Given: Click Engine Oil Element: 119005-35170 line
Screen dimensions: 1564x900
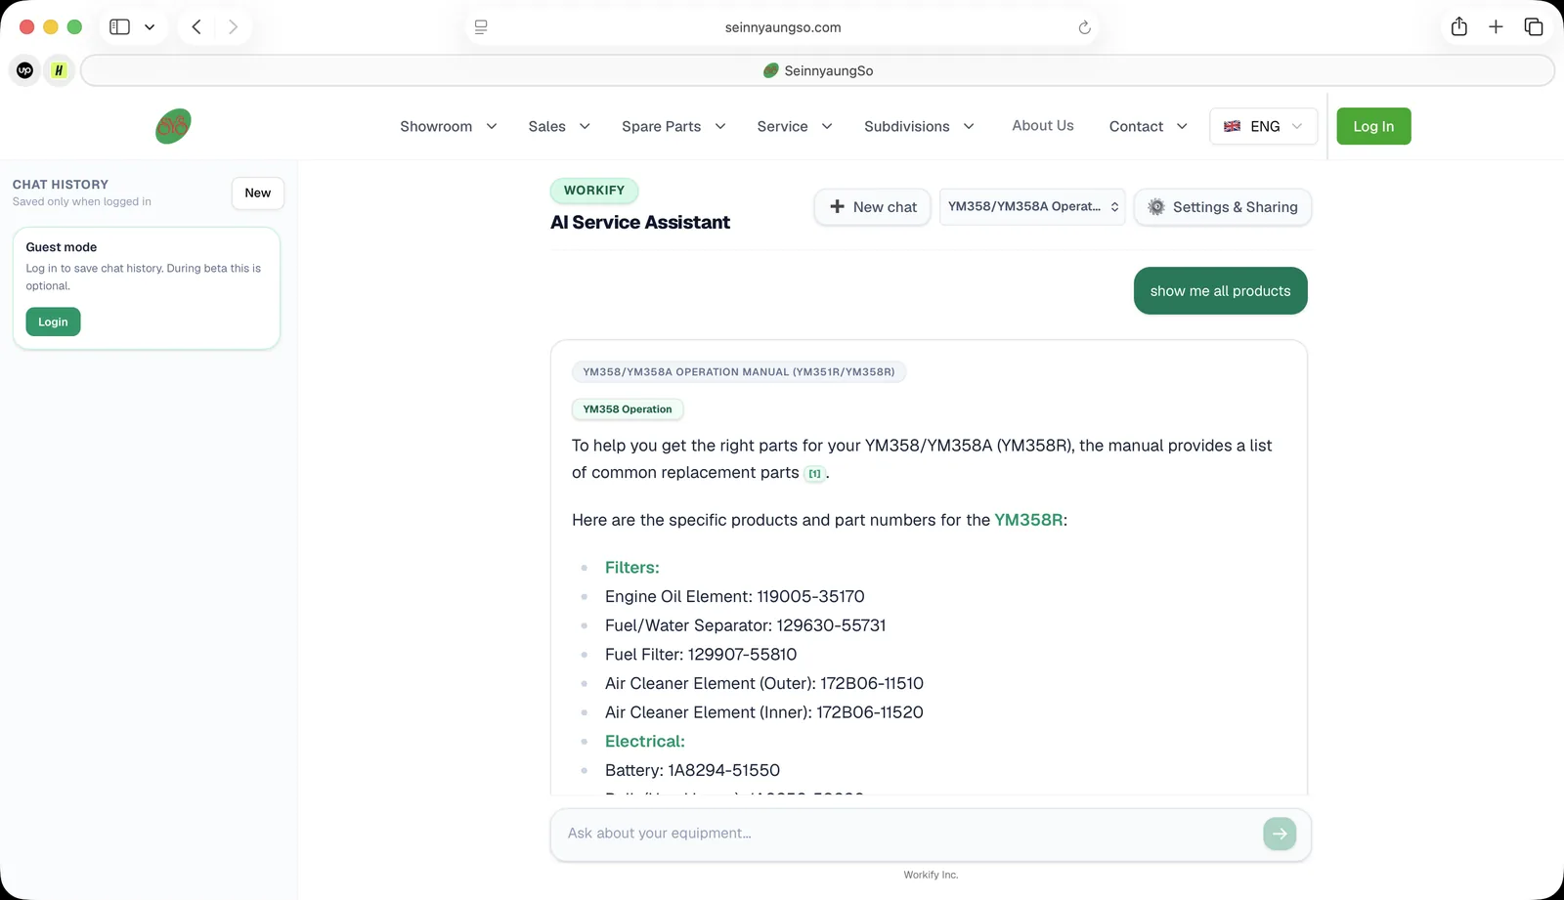Looking at the screenshot, I should pyautogui.click(x=735, y=597).
